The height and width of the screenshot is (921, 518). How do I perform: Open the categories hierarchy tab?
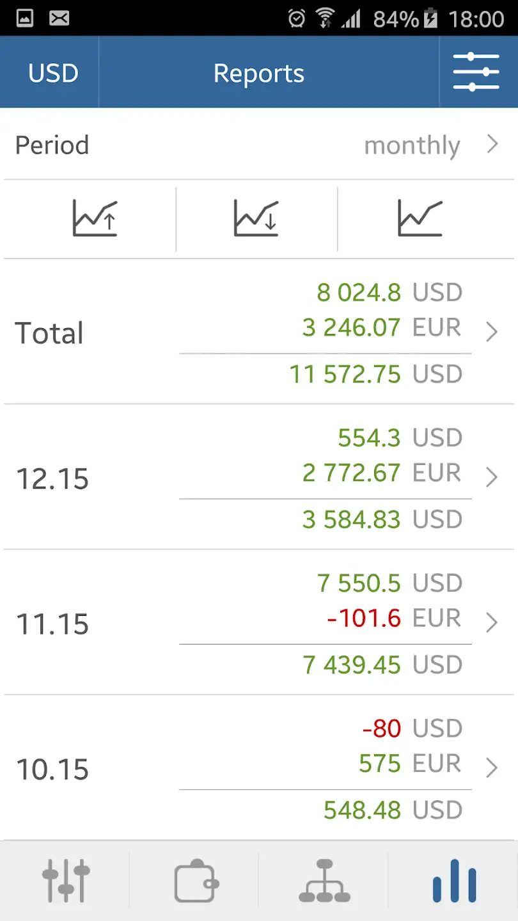(324, 881)
